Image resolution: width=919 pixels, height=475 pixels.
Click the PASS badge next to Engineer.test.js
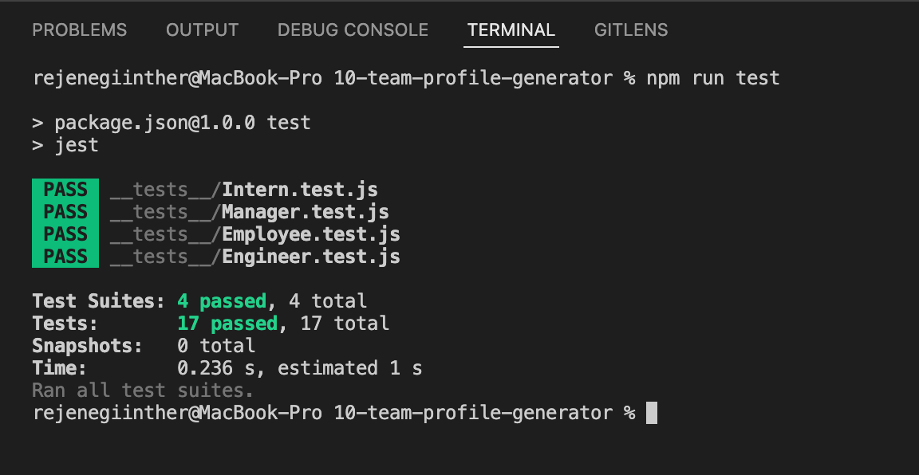[65, 256]
